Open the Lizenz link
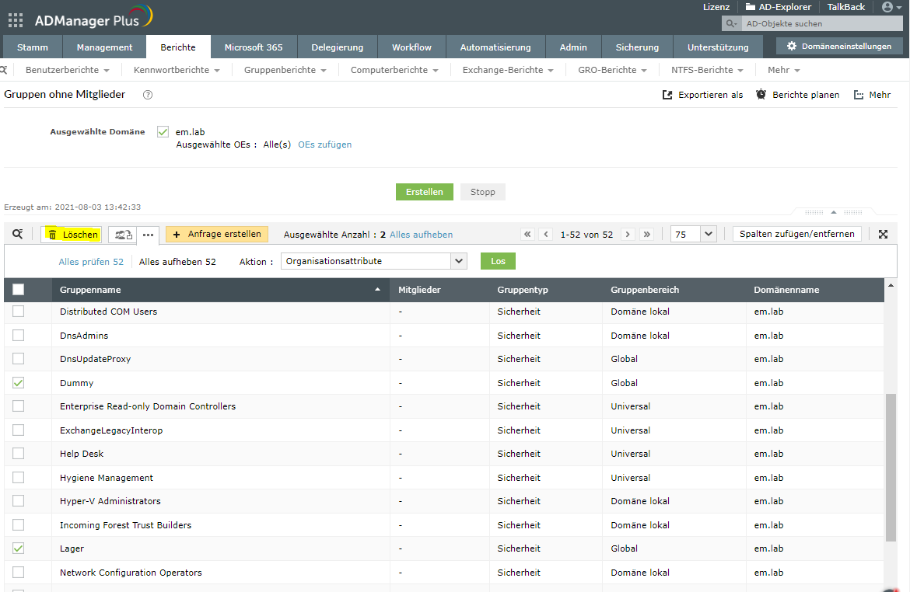910x592 pixels. pos(716,7)
